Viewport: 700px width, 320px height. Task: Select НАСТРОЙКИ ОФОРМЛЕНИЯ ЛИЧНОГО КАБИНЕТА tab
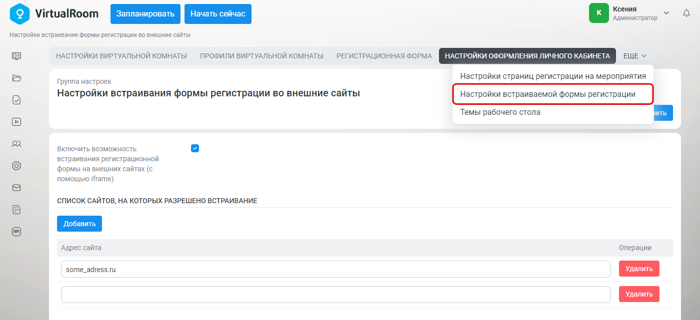click(527, 56)
